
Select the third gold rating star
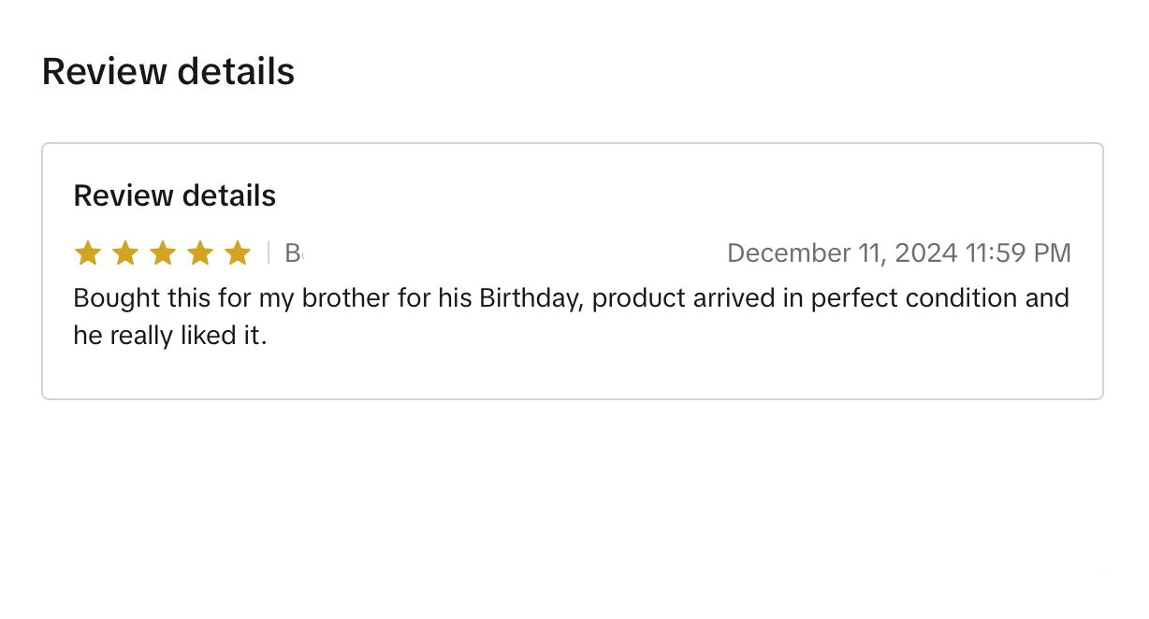163,252
